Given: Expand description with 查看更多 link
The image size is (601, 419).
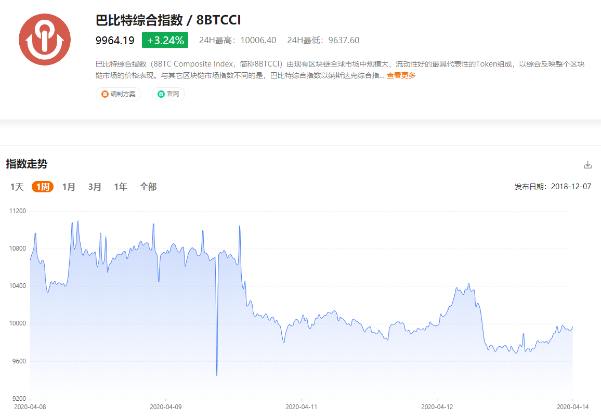Looking at the screenshot, I should pyautogui.click(x=401, y=75).
